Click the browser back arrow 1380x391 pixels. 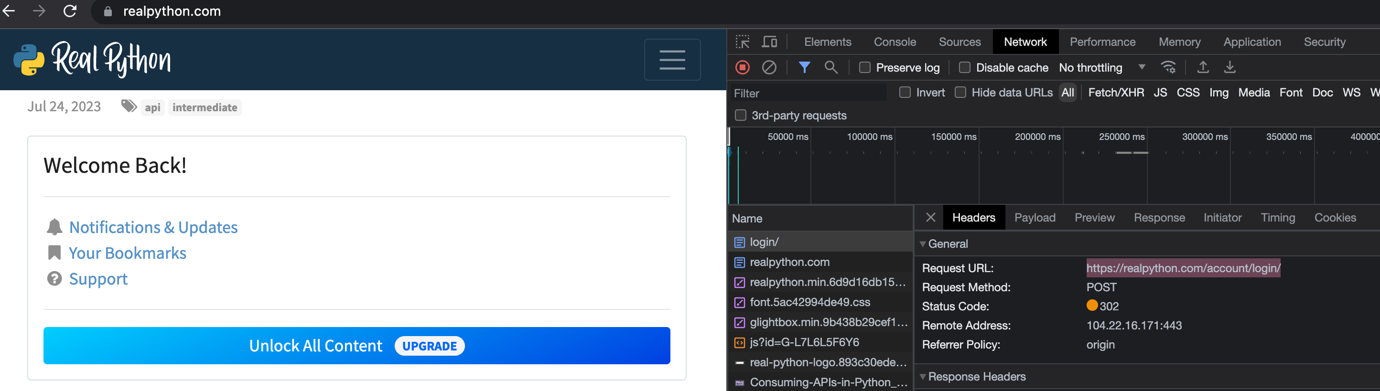[8, 11]
